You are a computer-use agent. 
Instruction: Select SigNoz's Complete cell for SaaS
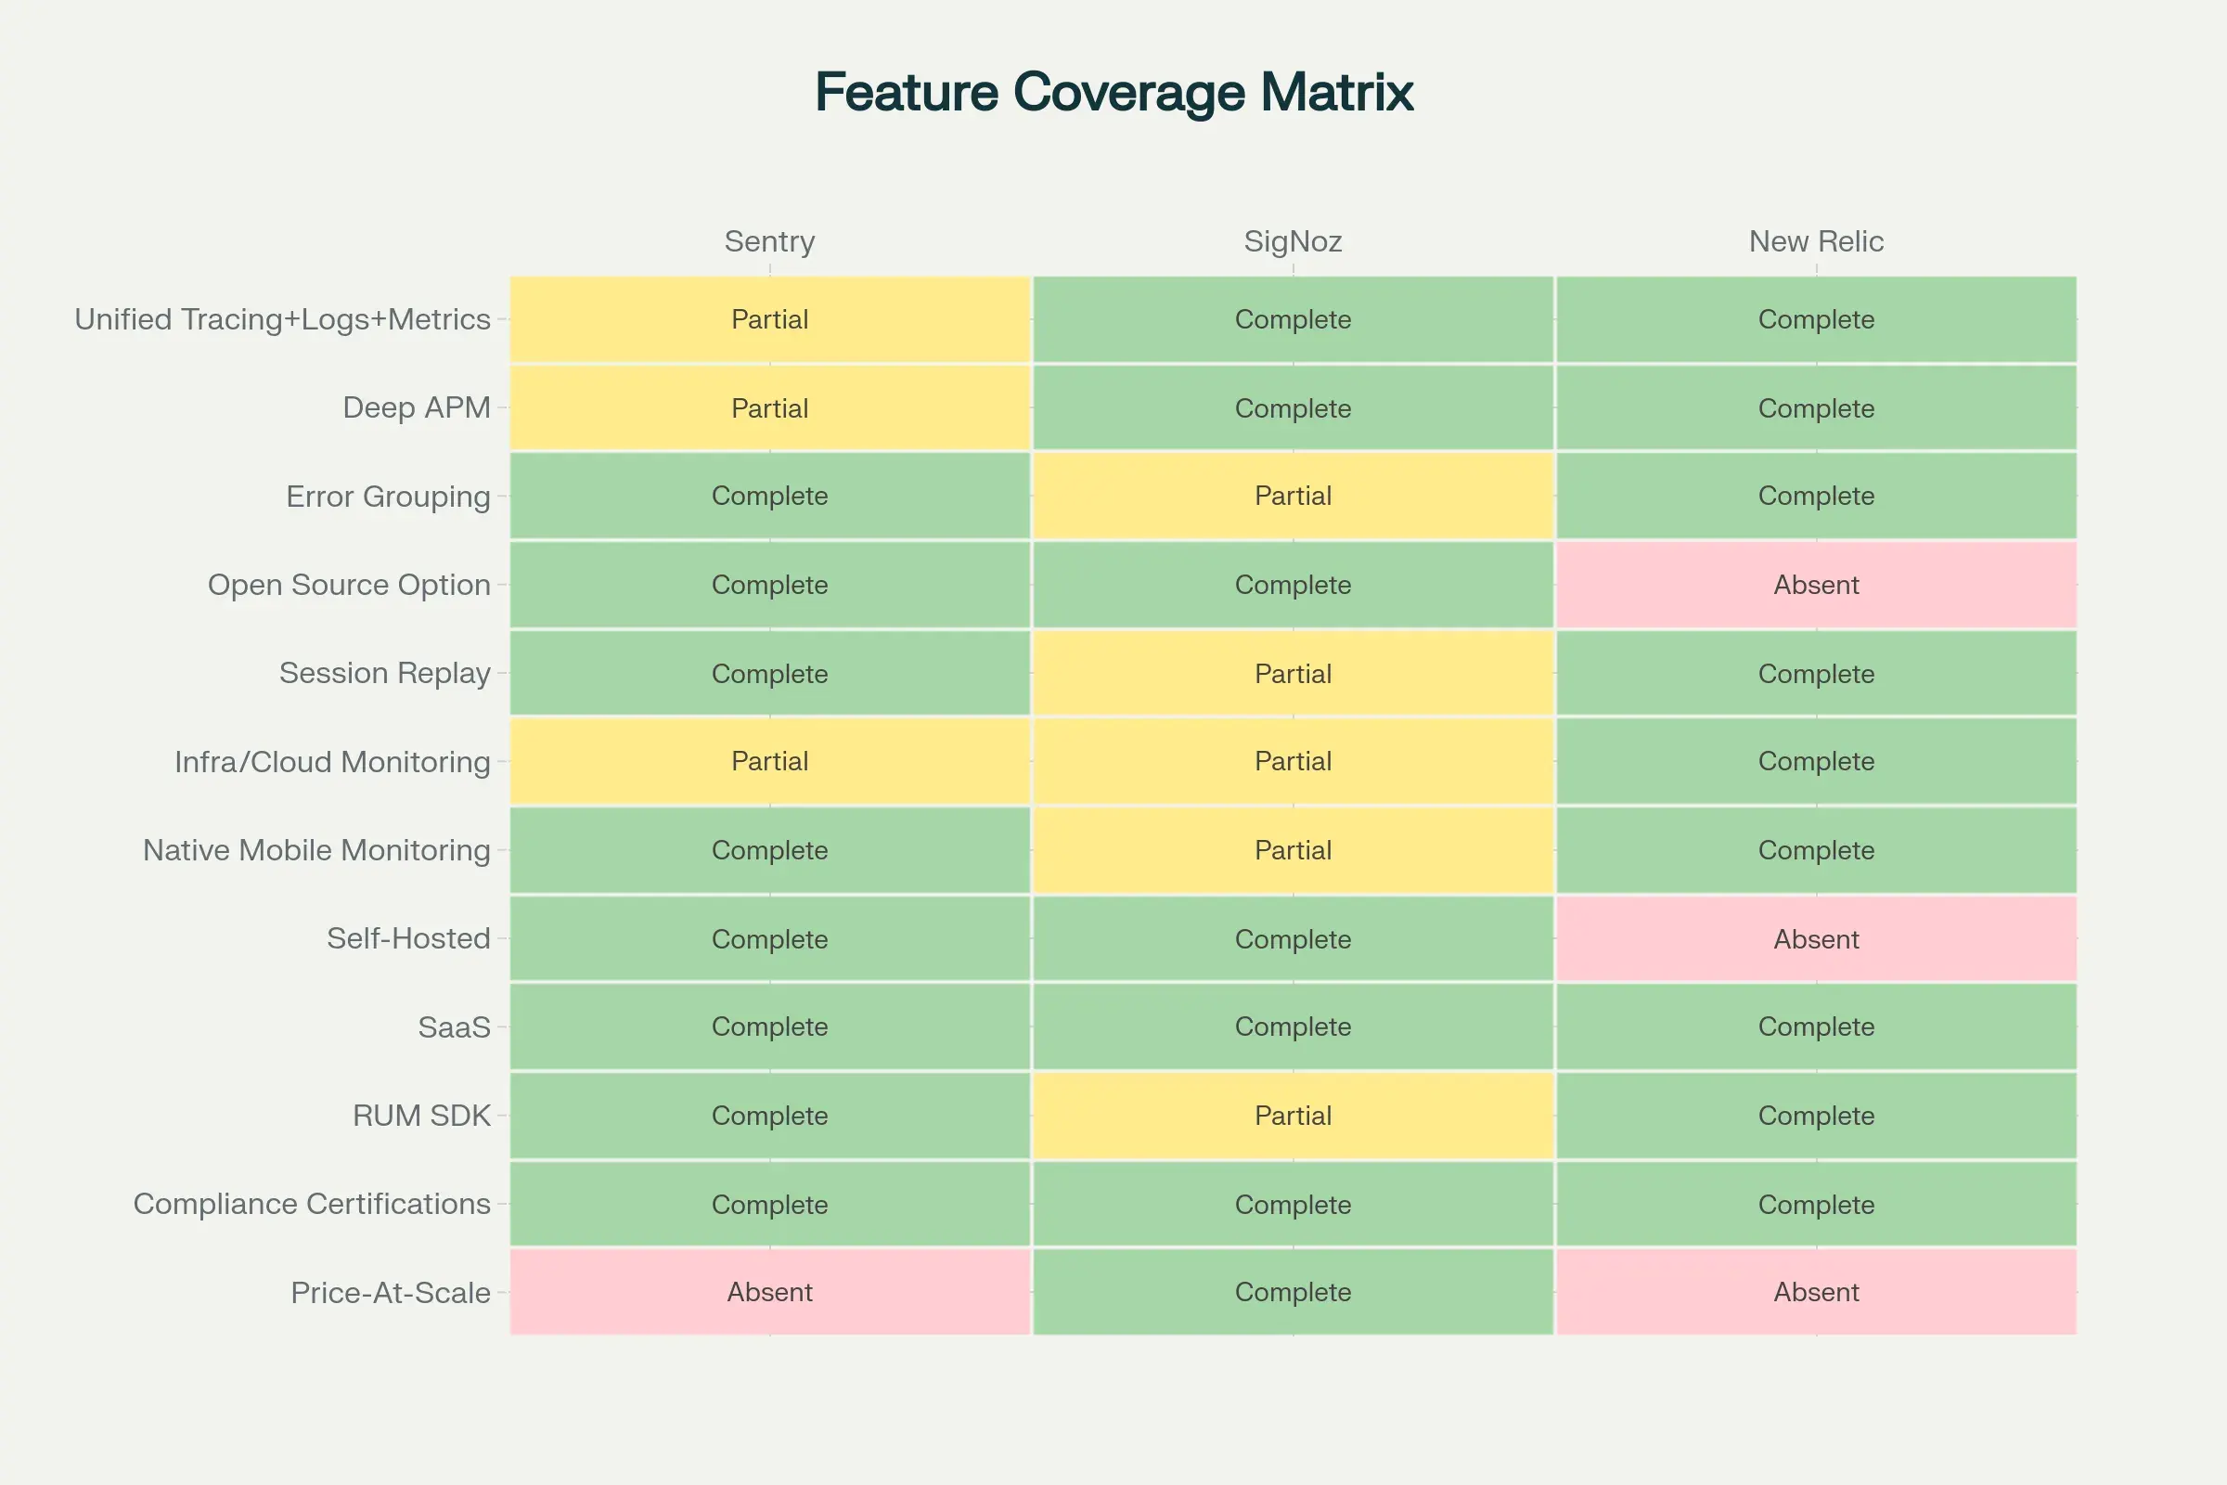[x=1292, y=1027]
